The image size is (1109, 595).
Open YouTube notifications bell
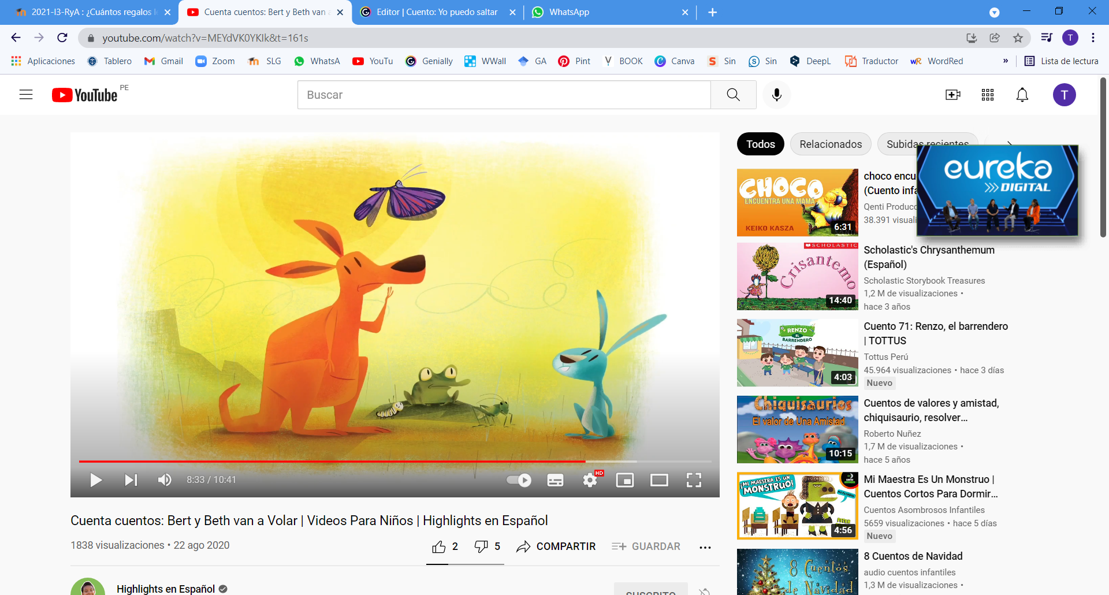pos(1022,95)
